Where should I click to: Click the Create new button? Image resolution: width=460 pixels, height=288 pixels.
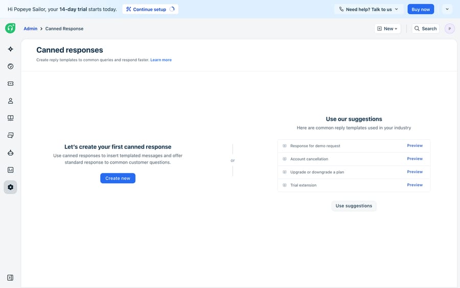tap(118, 178)
